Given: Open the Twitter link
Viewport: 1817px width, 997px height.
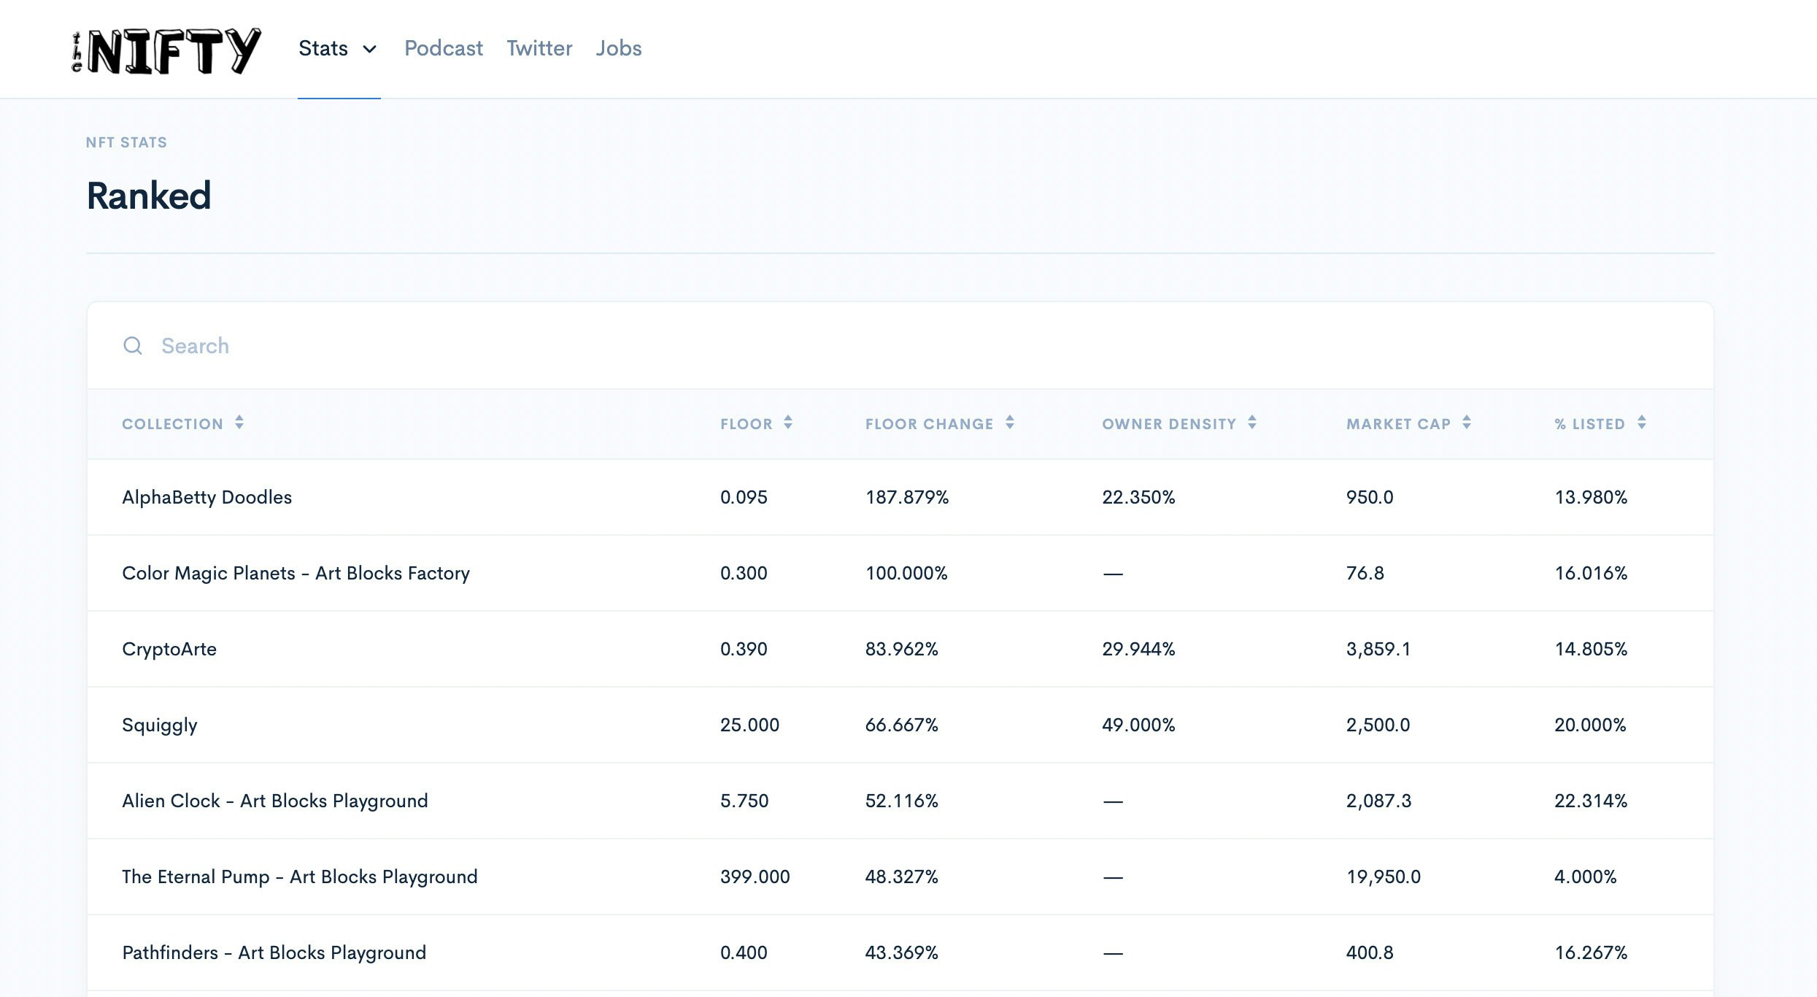Looking at the screenshot, I should pos(539,48).
